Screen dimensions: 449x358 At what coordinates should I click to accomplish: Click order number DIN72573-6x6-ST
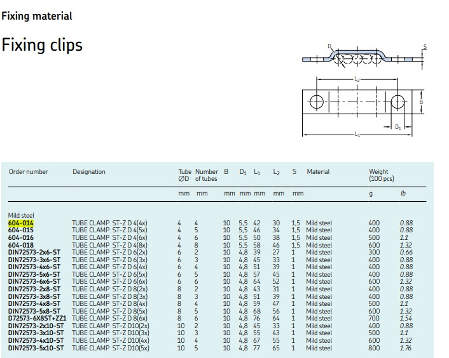coord(34,281)
